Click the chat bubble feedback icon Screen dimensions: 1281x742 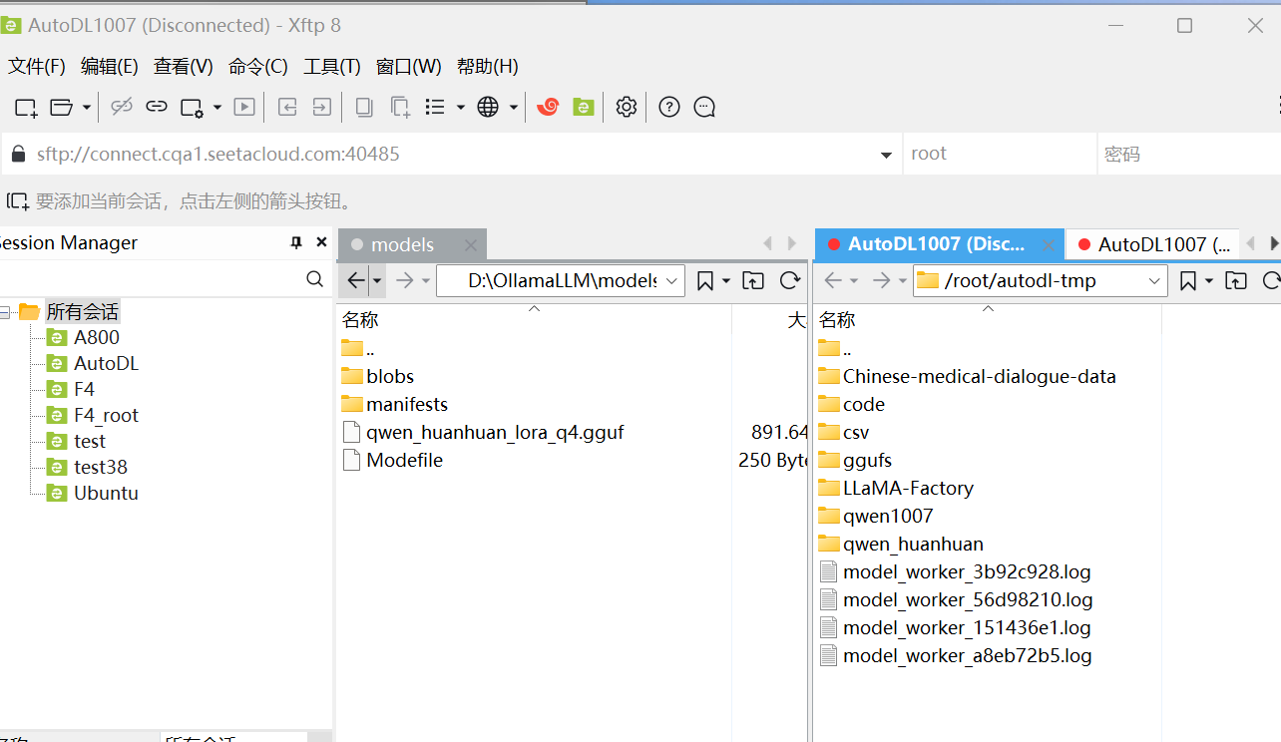pos(704,107)
